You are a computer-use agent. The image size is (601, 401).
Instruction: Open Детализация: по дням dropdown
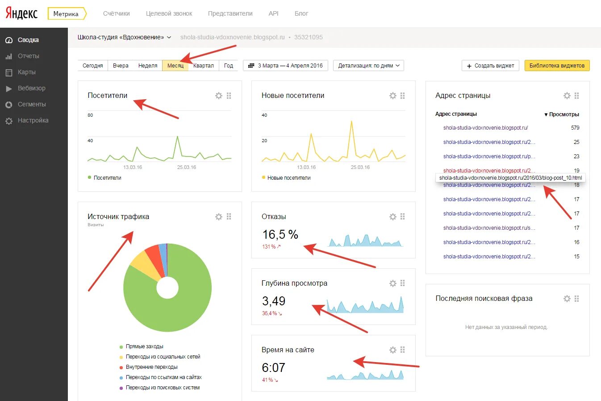[x=368, y=66]
